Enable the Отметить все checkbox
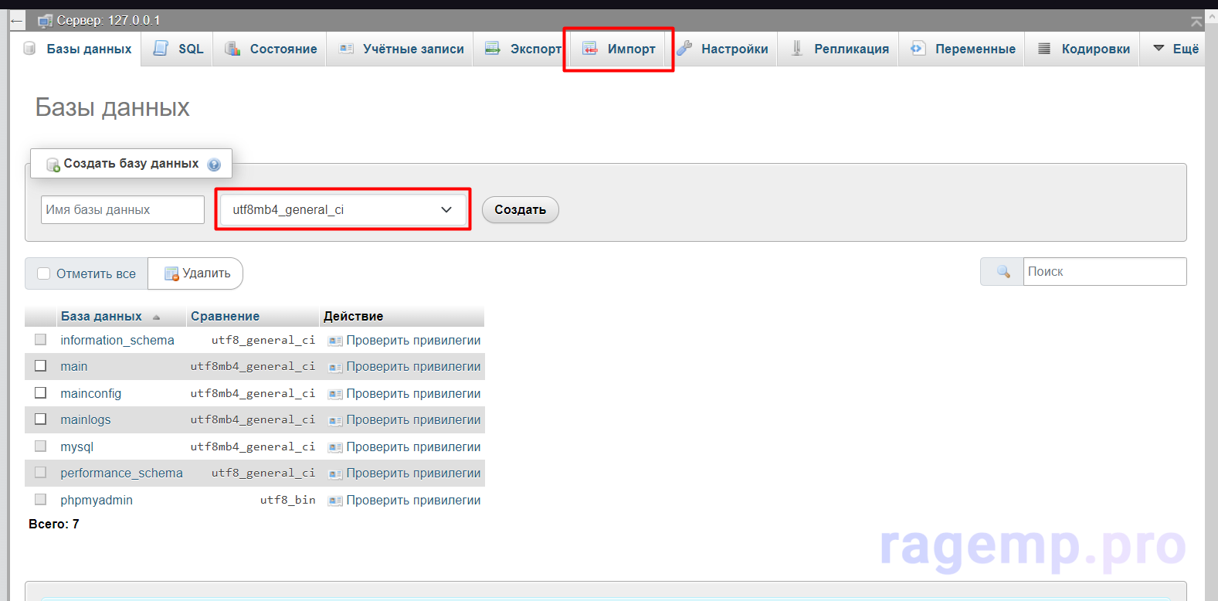 point(44,273)
